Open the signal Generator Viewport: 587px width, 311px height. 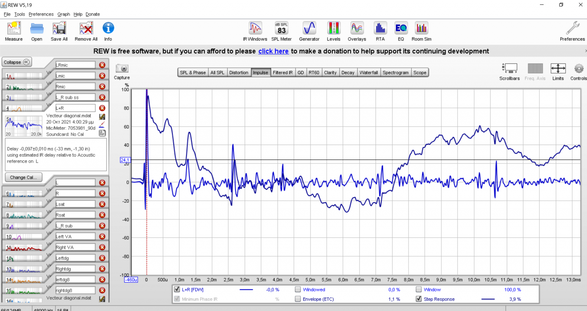click(309, 31)
